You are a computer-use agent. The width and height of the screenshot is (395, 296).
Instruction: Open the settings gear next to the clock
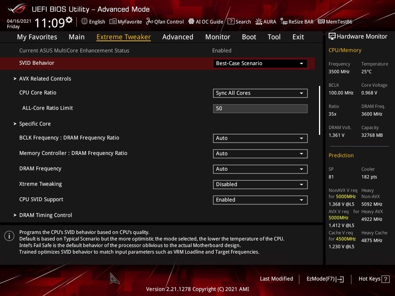[x=69, y=20]
